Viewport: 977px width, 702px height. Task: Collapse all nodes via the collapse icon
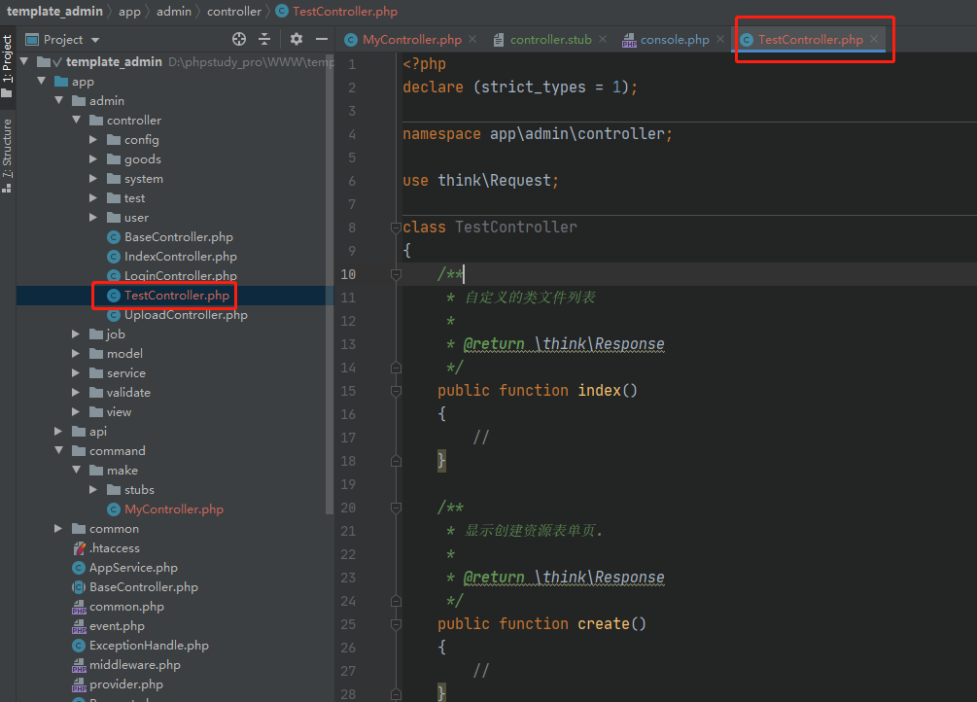click(264, 39)
